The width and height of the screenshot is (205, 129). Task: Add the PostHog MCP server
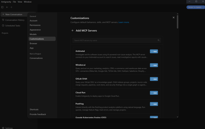(154, 104)
